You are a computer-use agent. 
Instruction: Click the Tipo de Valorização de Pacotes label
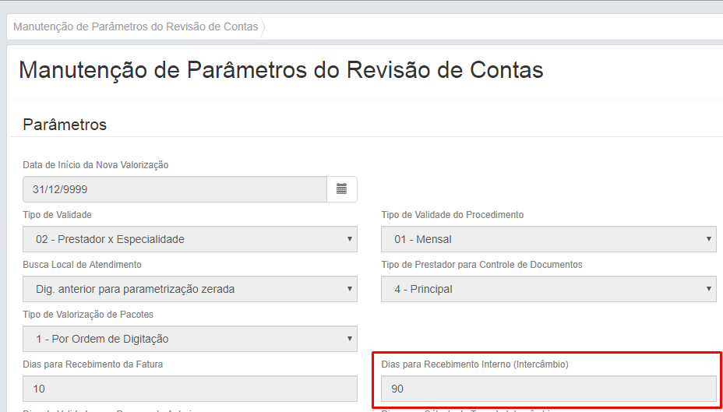[x=88, y=315]
